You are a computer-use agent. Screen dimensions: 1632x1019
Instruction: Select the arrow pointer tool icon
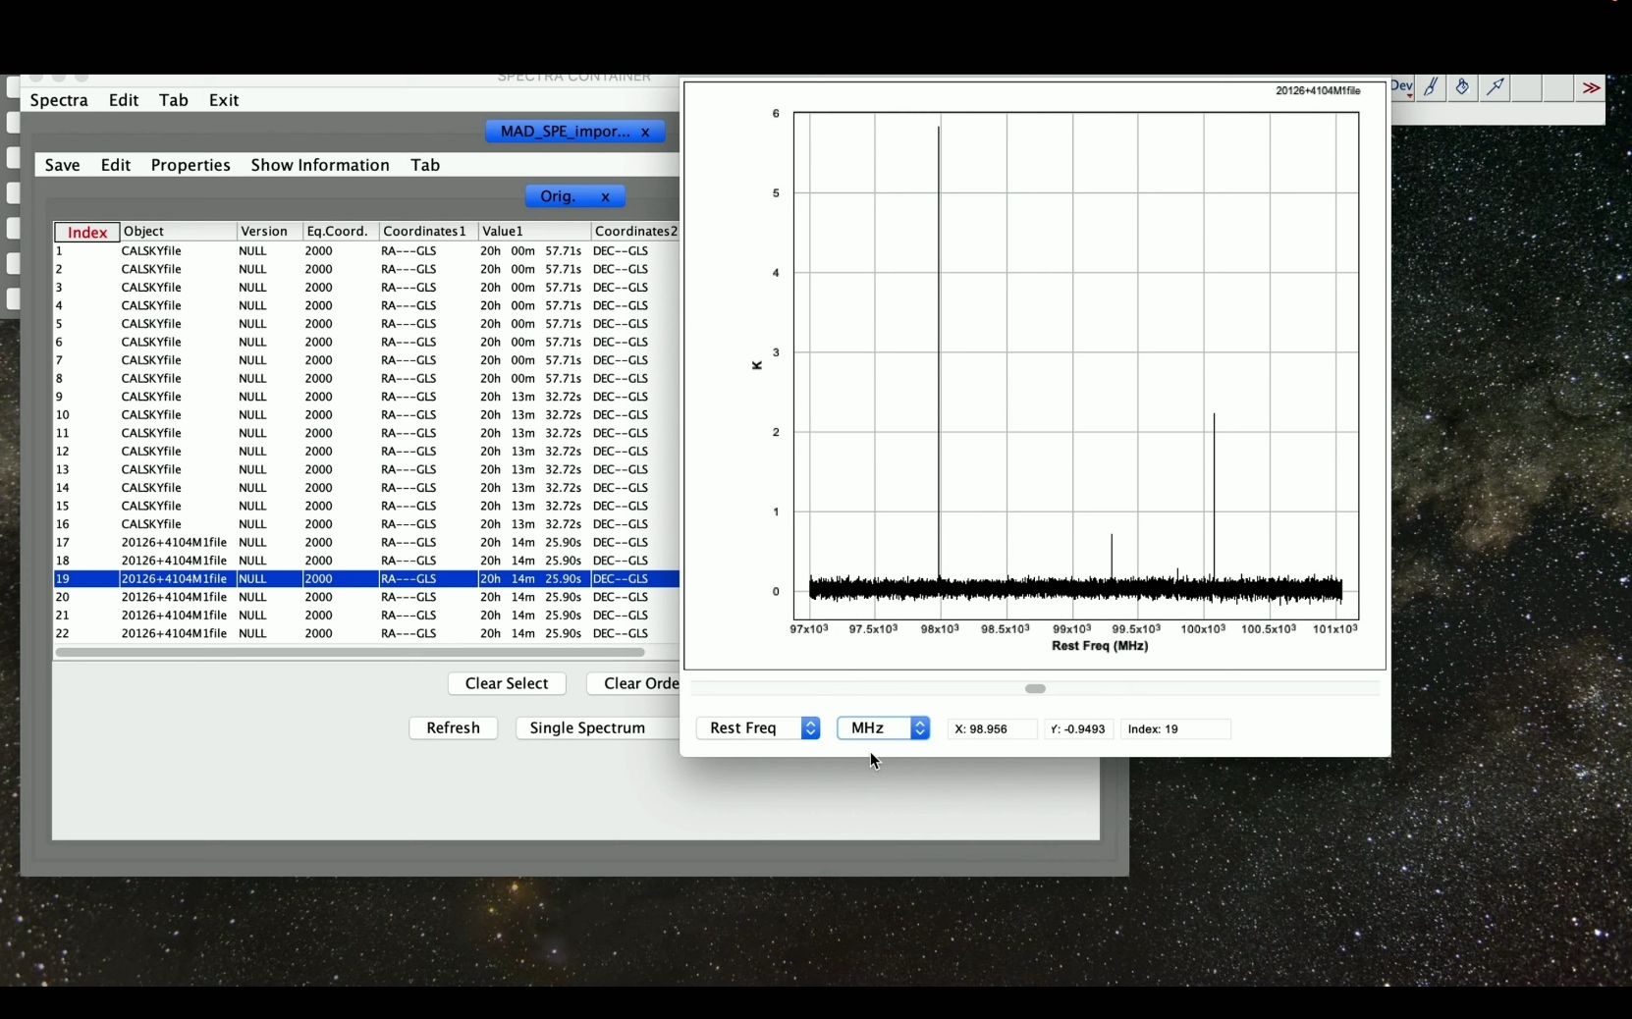pyautogui.click(x=1495, y=87)
